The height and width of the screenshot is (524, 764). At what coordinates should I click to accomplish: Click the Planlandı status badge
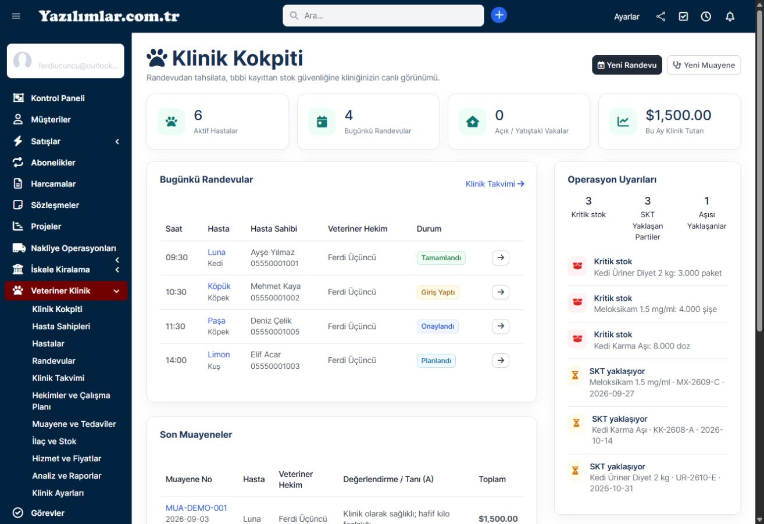pos(436,361)
